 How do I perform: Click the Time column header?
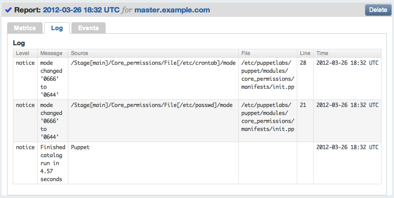tap(322, 53)
